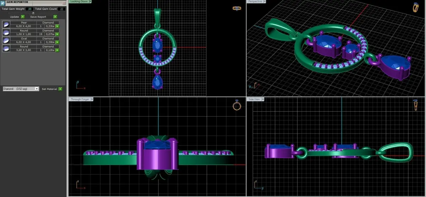Click the axis gizmo in Side View
Image resolution: width=426 pixels, height=197 pixels.
pos(258,185)
